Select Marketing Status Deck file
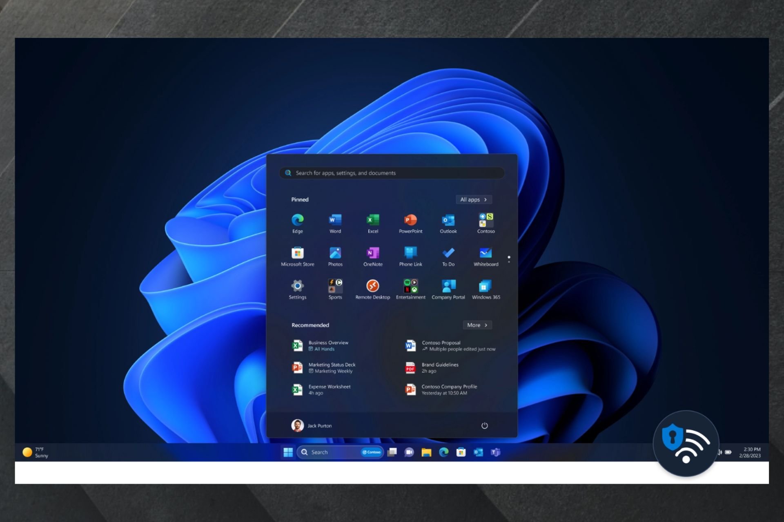784x522 pixels. (x=331, y=367)
